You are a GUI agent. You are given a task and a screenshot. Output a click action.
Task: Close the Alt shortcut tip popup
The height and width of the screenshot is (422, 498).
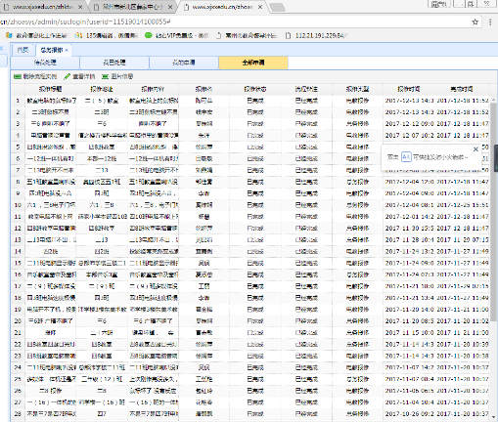[475, 149]
